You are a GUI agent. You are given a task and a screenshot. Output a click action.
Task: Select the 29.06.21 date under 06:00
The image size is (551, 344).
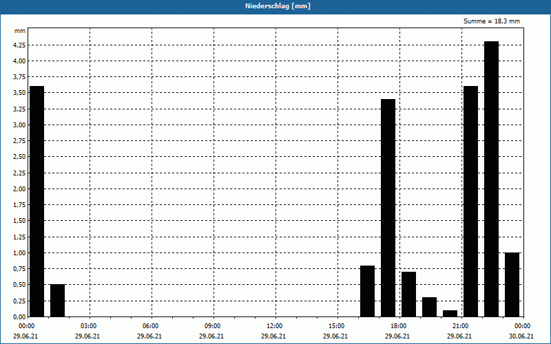149,336
